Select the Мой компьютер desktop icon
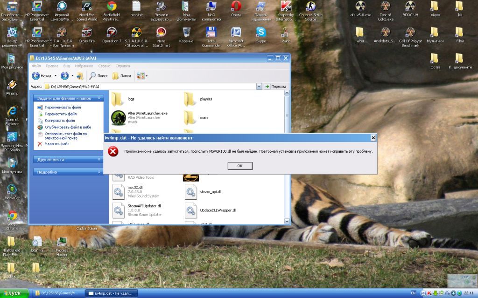 click(x=211, y=11)
